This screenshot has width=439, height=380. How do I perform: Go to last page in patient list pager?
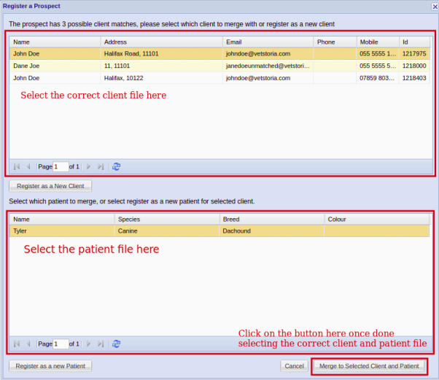click(101, 344)
